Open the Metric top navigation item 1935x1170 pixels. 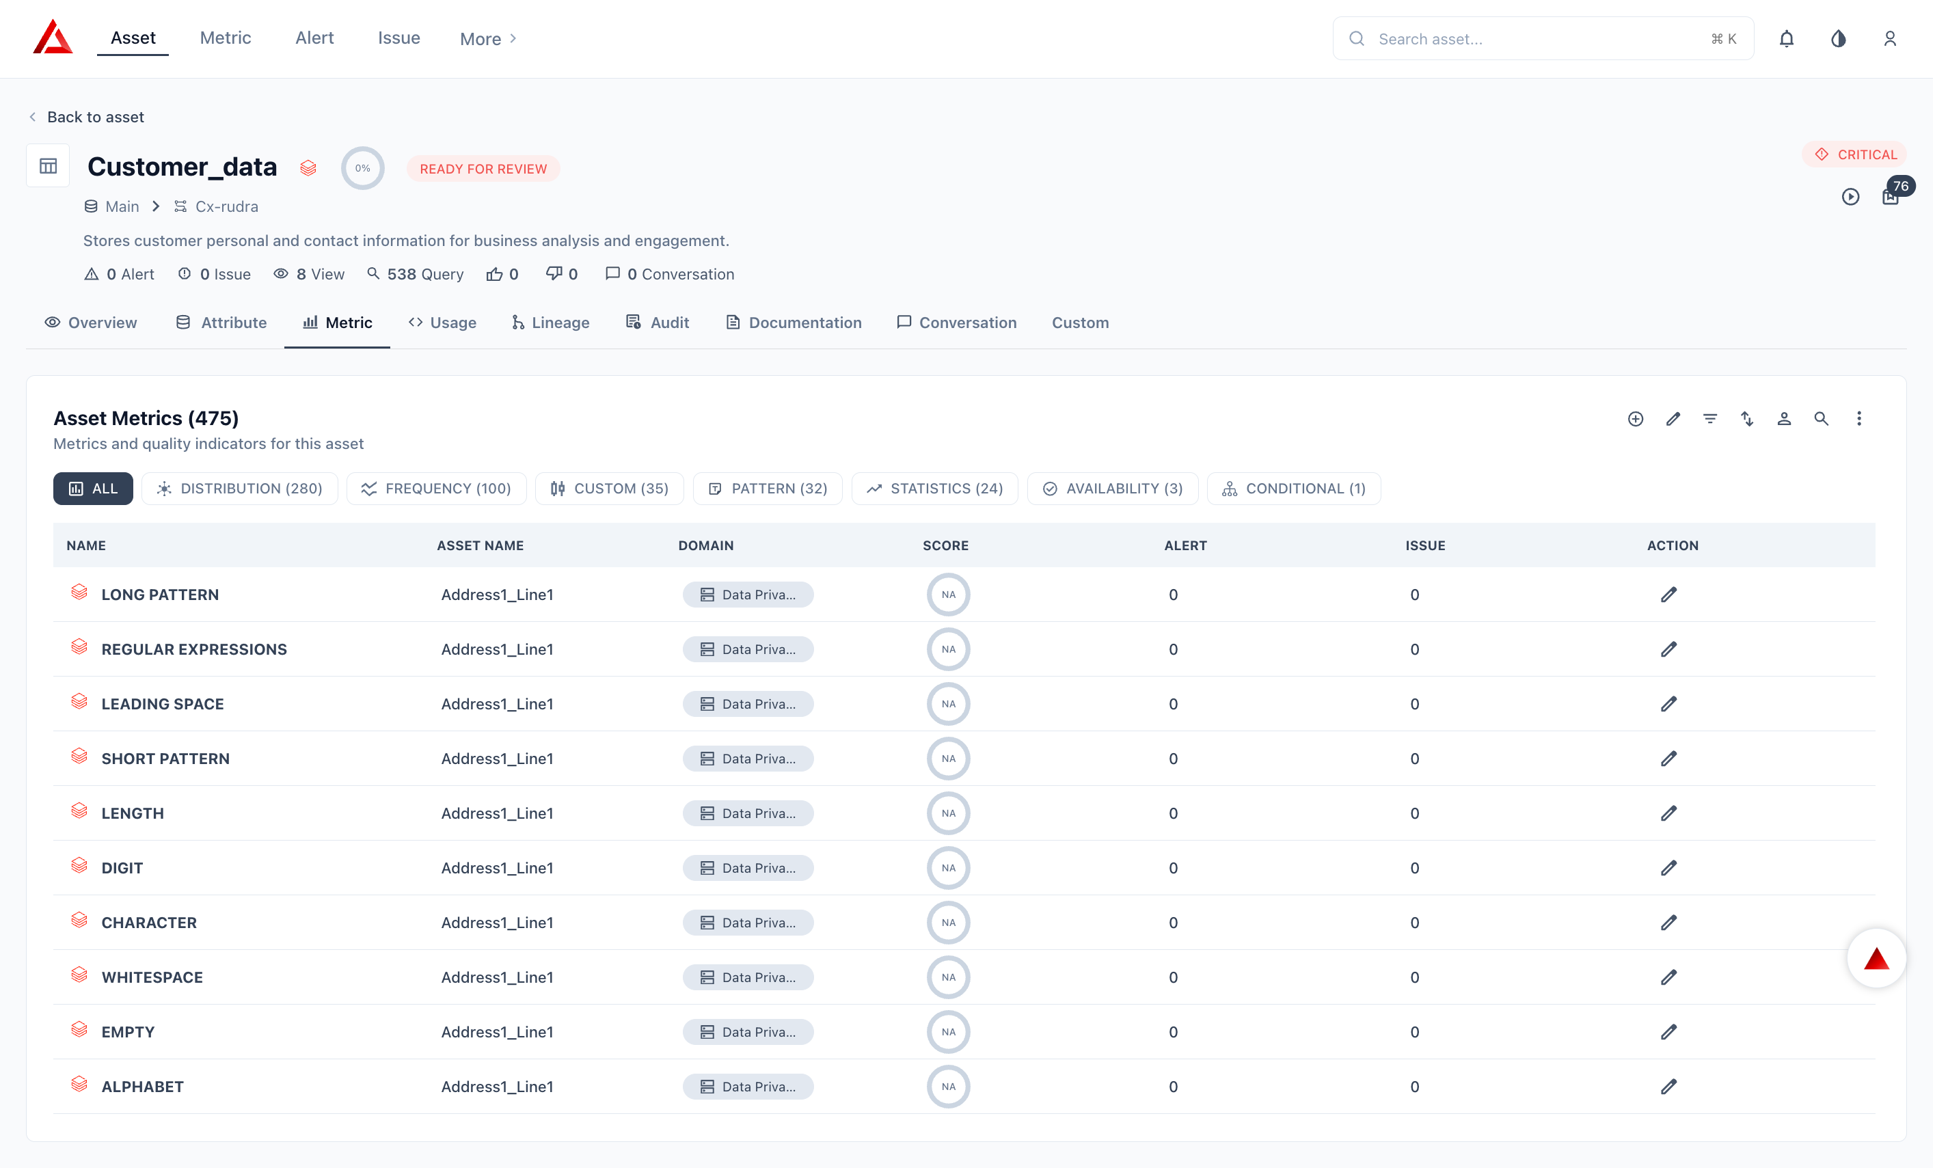(226, 38)
